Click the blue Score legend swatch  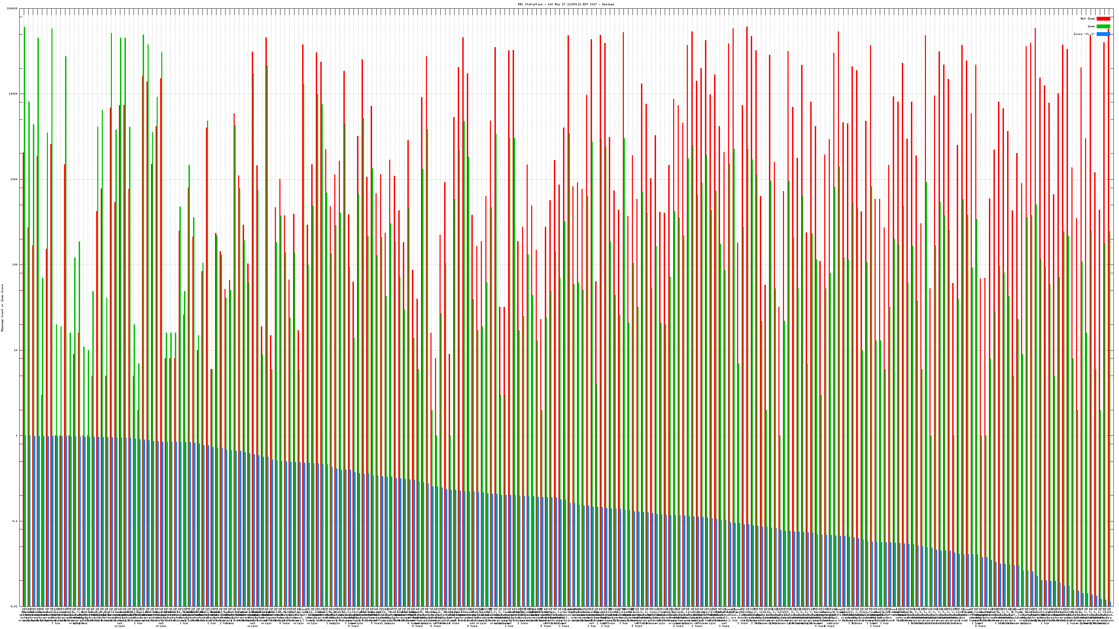tap(1103, 34)
